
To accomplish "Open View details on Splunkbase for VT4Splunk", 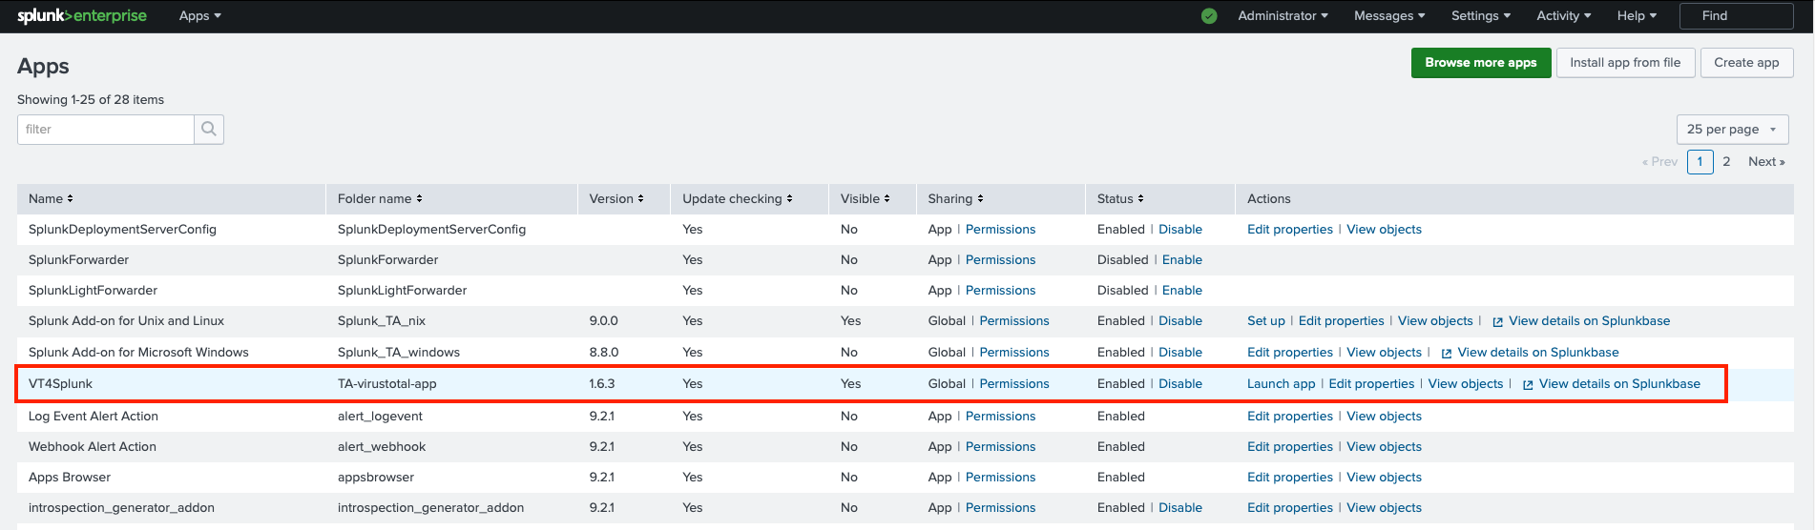I will pos(1619,384).
